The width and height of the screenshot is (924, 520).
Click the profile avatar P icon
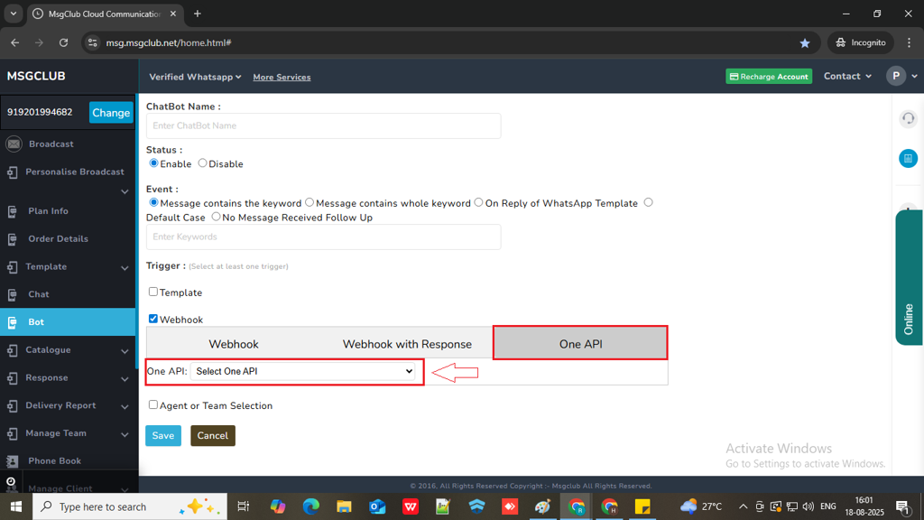click(x=896, y=76)
